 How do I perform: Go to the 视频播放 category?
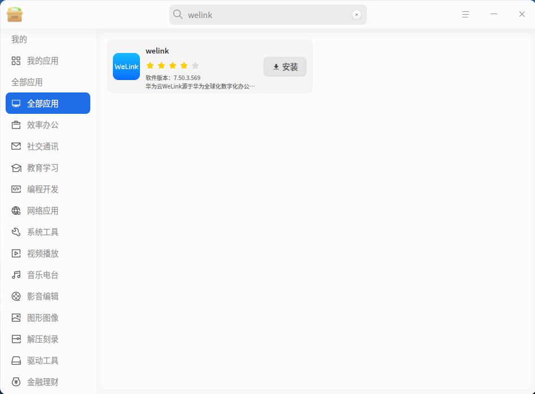[48, 254]
